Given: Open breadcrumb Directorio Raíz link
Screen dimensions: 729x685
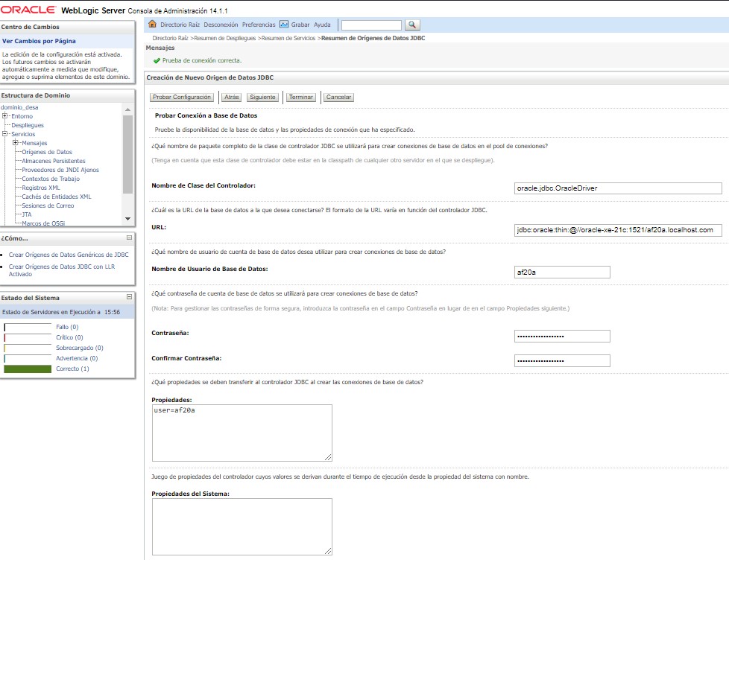Looking at the screenshot, I should coord(170,38).
